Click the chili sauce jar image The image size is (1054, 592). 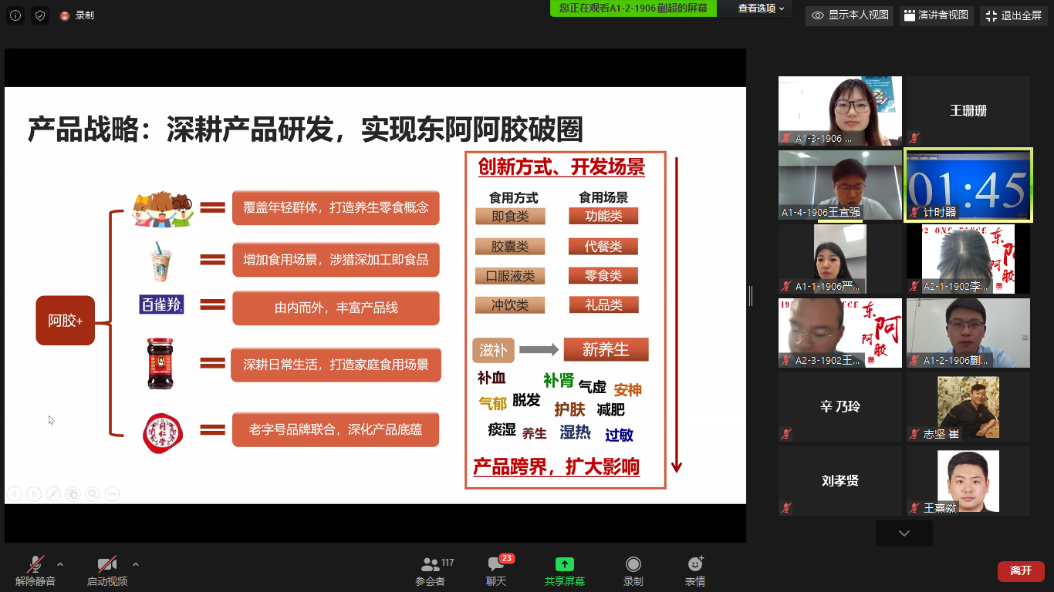coord(160,363)
